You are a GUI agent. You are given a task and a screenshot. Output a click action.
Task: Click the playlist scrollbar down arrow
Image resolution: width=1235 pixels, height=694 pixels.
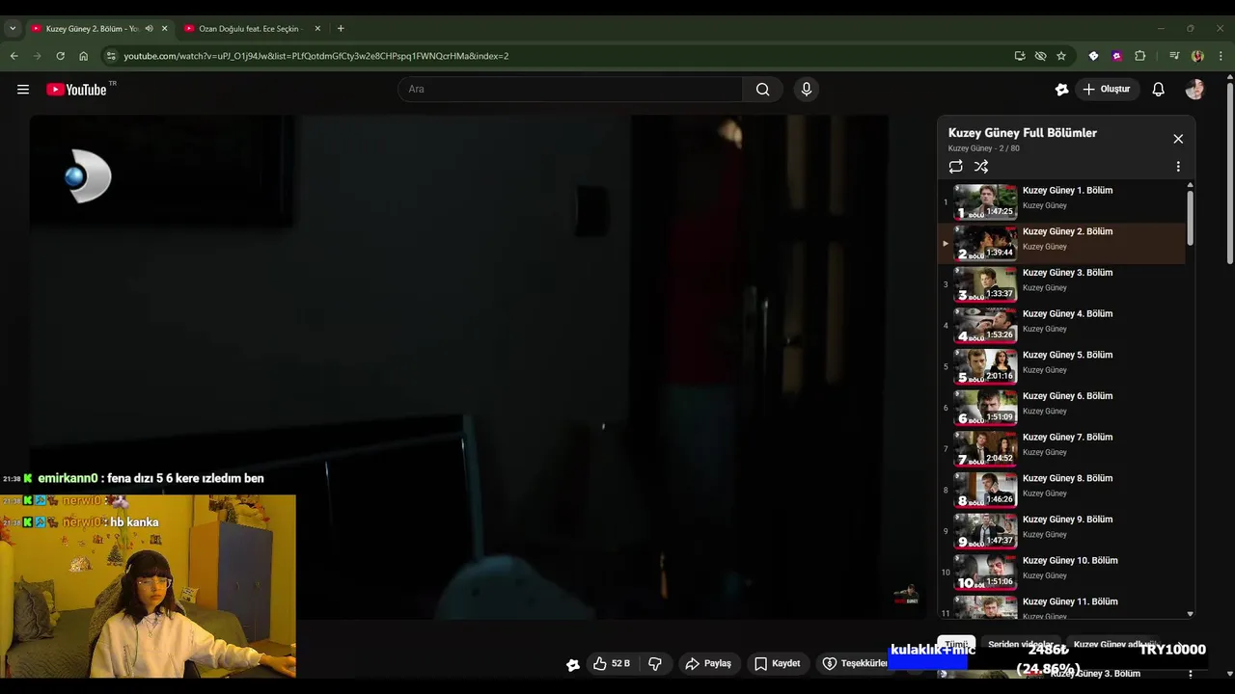[x=1190, y=614]
